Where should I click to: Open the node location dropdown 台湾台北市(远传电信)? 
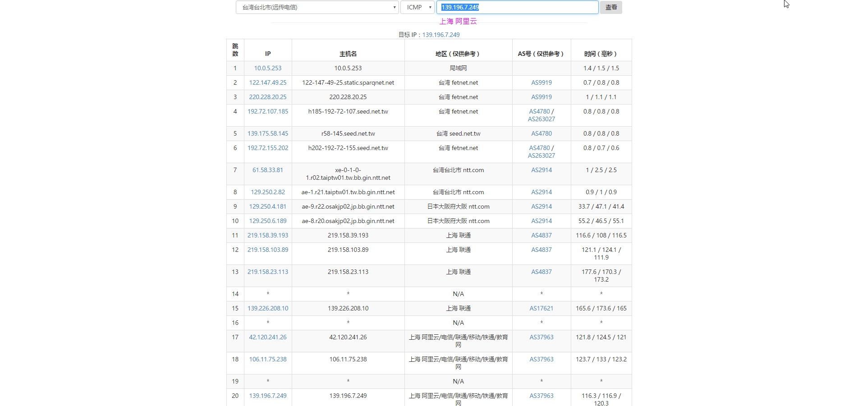317,7
